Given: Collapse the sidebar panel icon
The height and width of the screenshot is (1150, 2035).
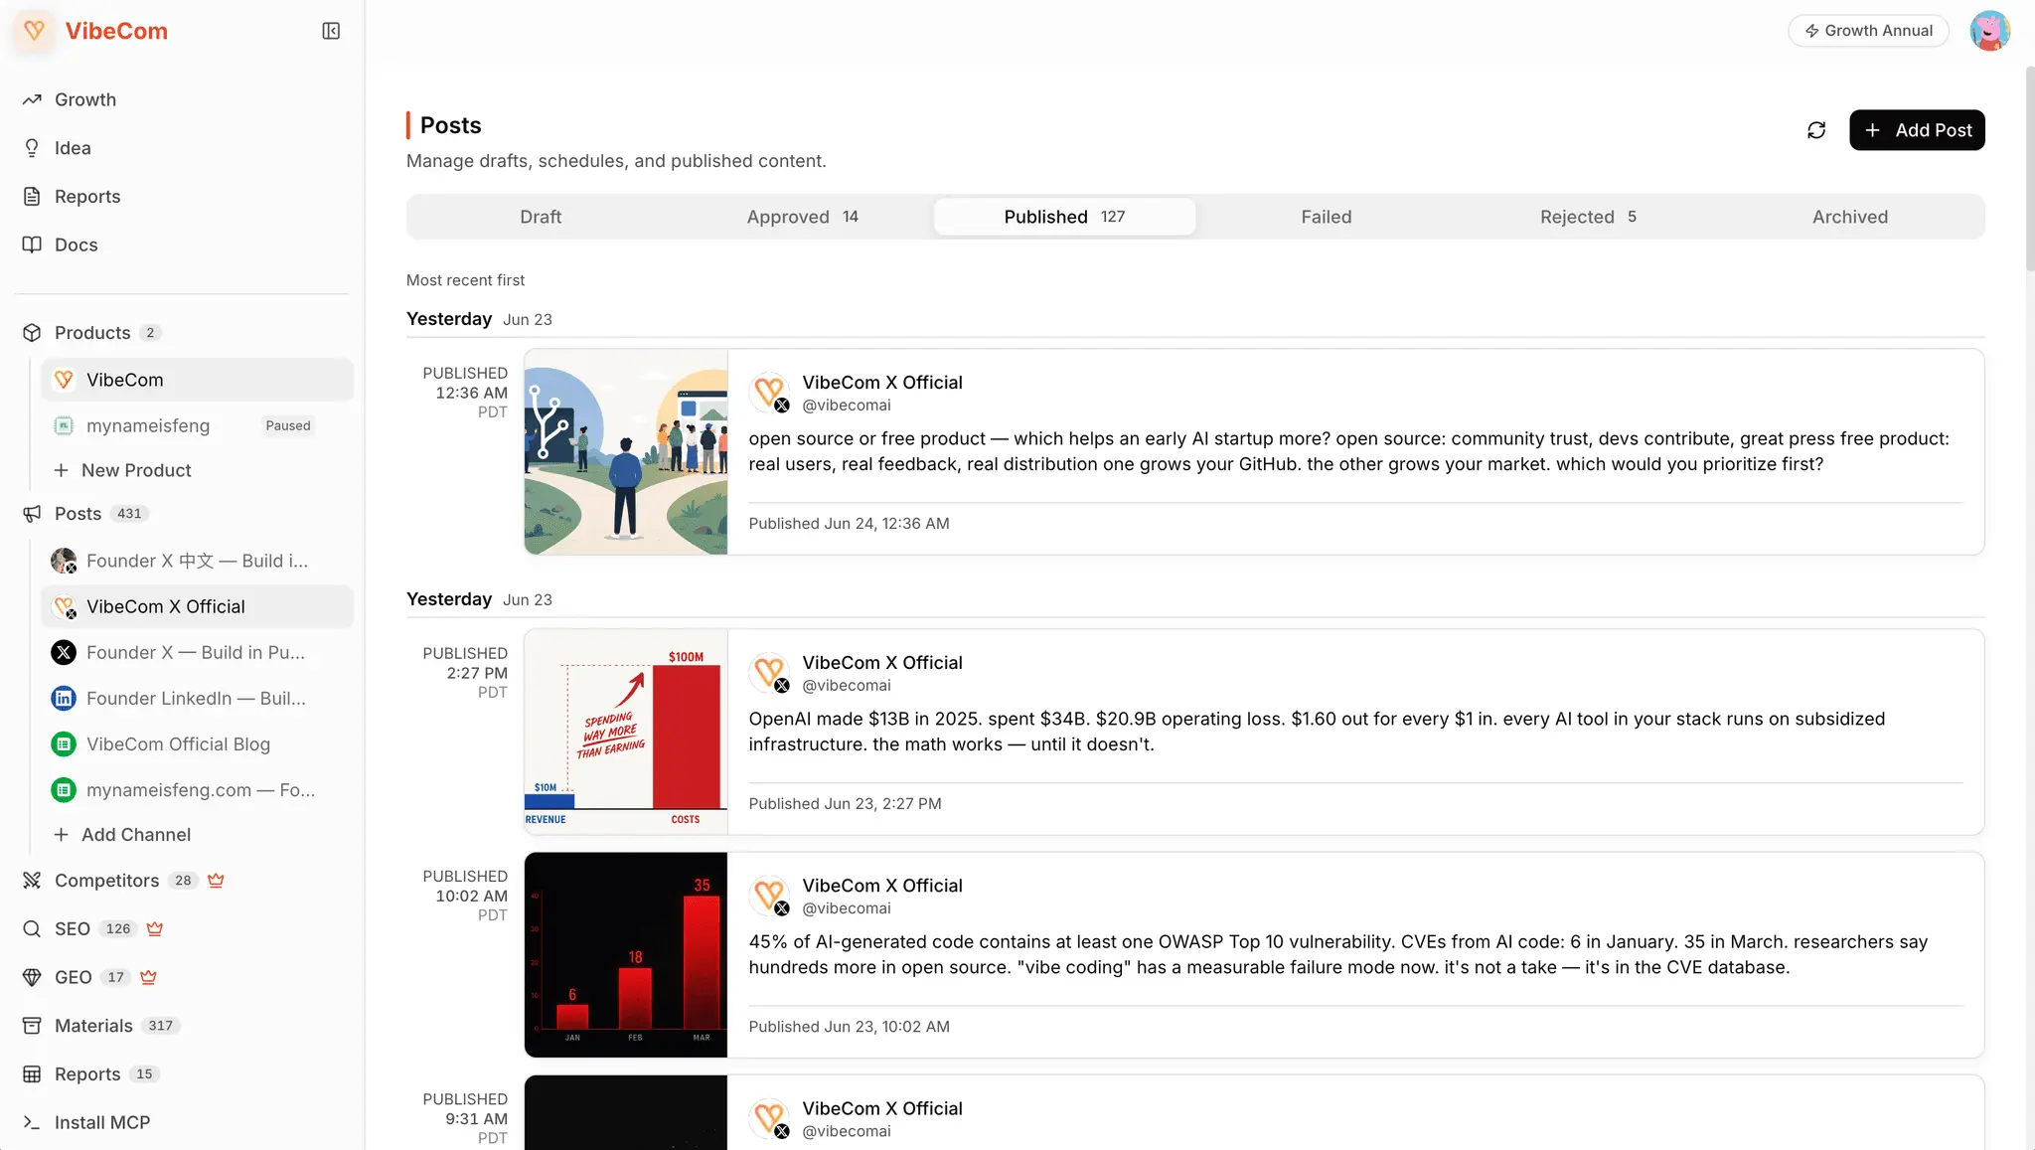Looking at the screenshot, I should [x=331, y=31].
